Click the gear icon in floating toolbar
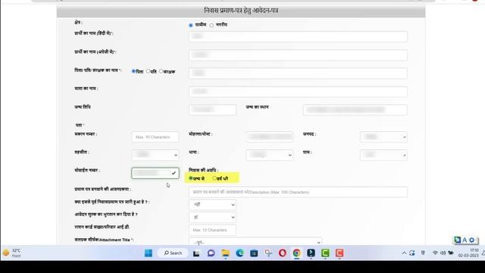The width and height of the screenshot is (485, 273). point(471,240)
